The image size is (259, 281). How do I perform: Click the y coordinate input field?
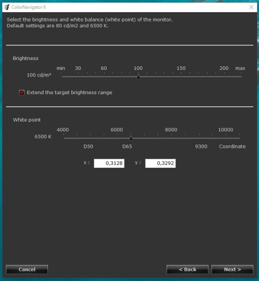click(160, 163)
